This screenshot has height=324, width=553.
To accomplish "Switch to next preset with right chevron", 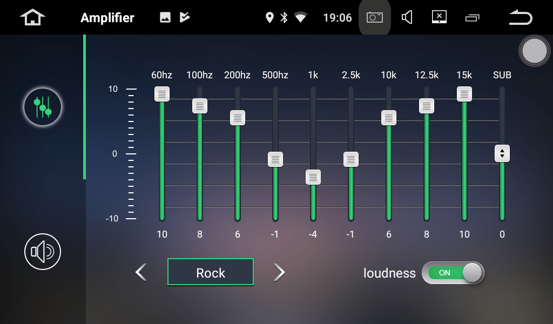I will click(279, 273).
